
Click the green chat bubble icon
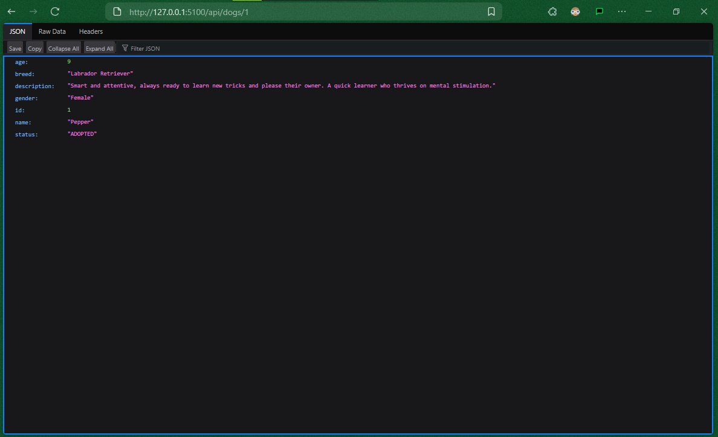click(600, 11)
